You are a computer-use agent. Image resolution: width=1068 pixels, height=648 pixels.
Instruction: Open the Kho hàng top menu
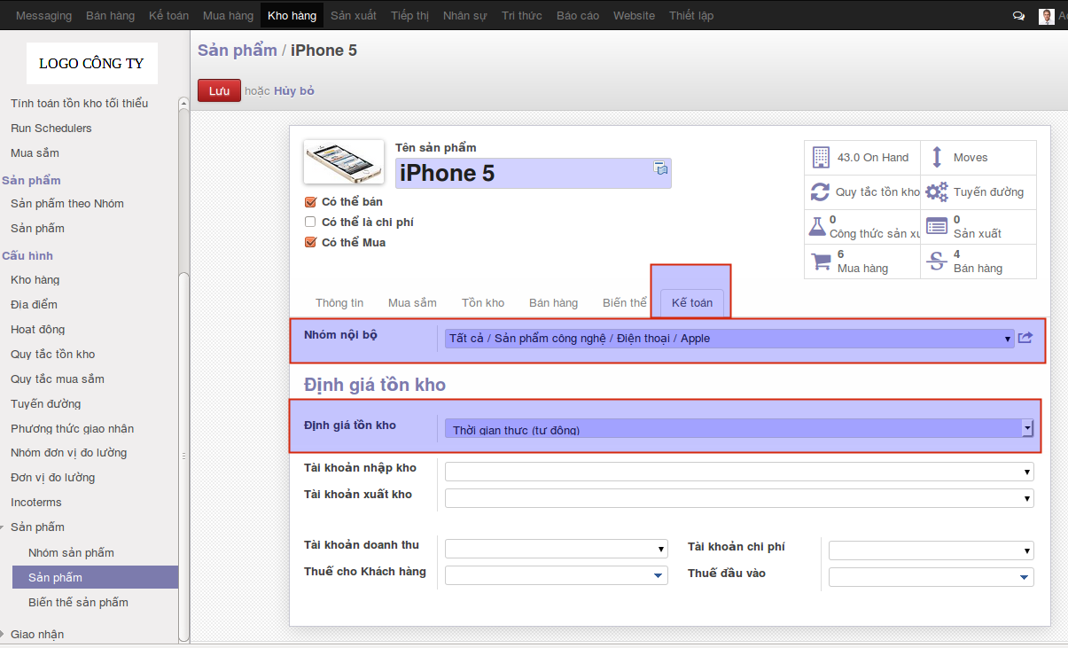[292, 16]
